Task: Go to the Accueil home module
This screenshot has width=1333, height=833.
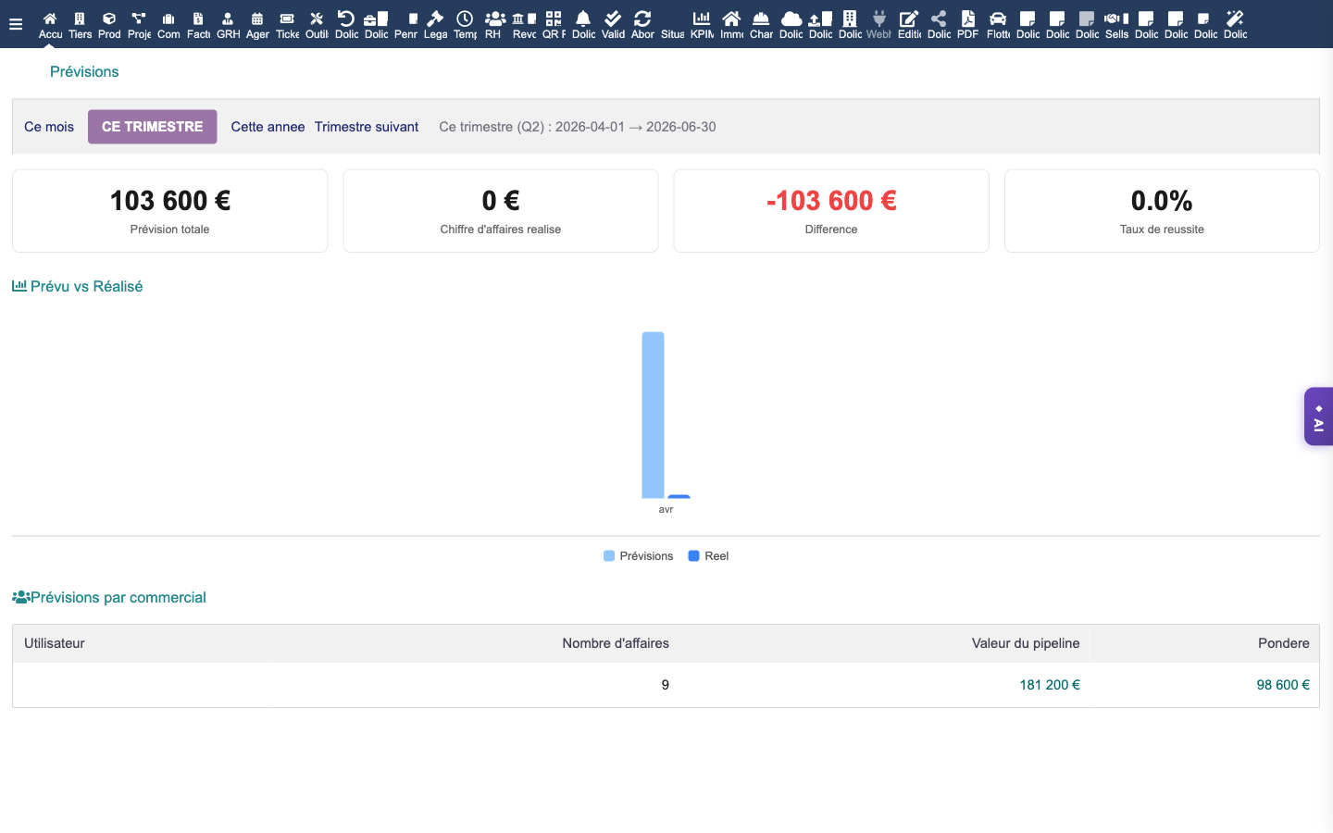Action: tap(51, 25)
